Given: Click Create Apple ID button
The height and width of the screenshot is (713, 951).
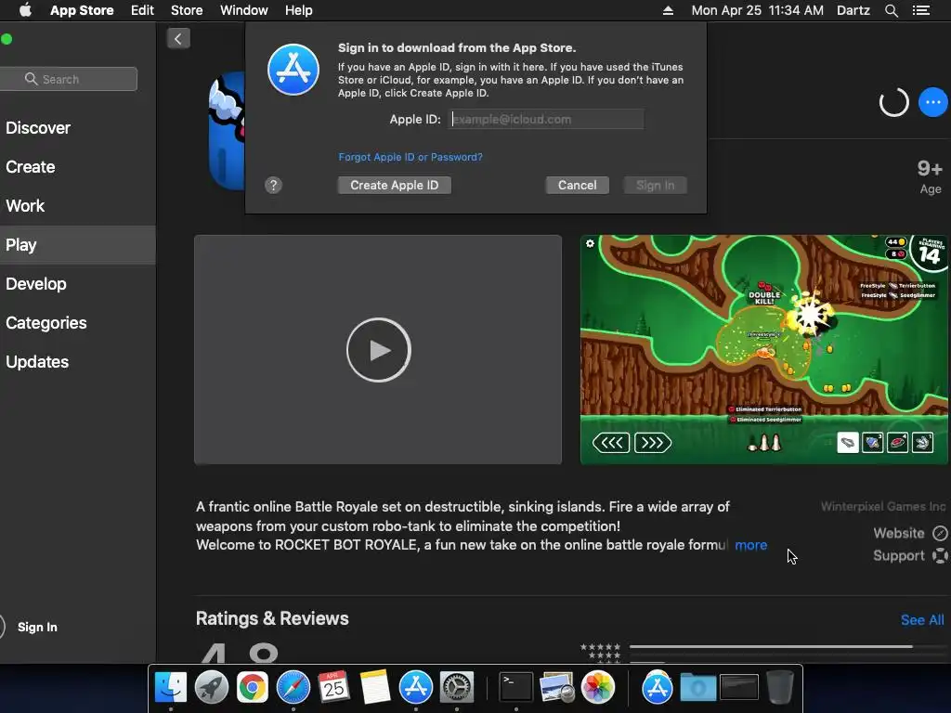Looking at the screenshot, I should point(394,186).
